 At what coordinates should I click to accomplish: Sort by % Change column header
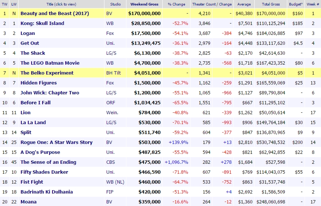[177, 4]
